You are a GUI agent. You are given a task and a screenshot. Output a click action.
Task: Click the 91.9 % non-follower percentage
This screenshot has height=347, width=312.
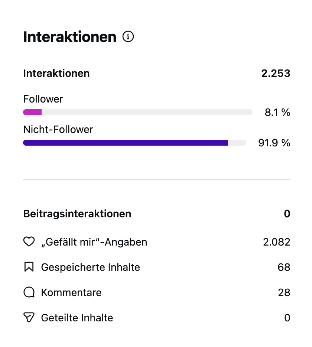274,143
